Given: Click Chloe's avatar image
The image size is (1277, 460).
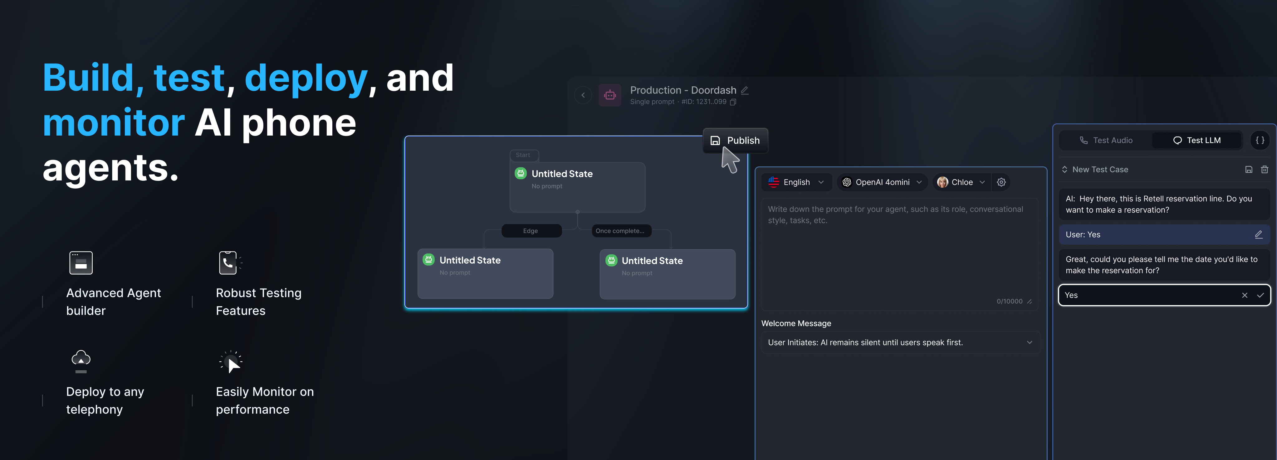Looking at the screenshot, I should point(942,182).
